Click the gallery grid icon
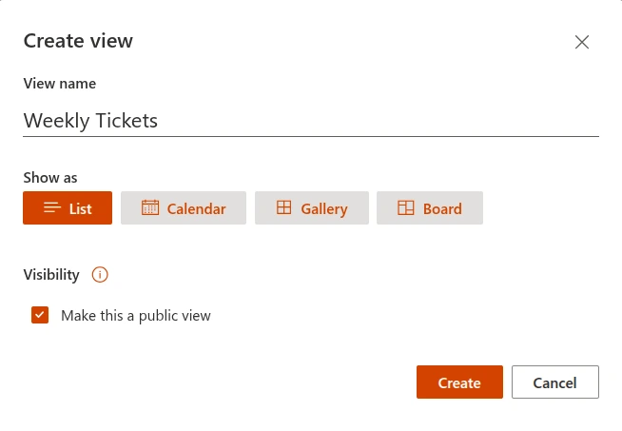Screen dimensions: 622x431 click(x=283, y=208)
